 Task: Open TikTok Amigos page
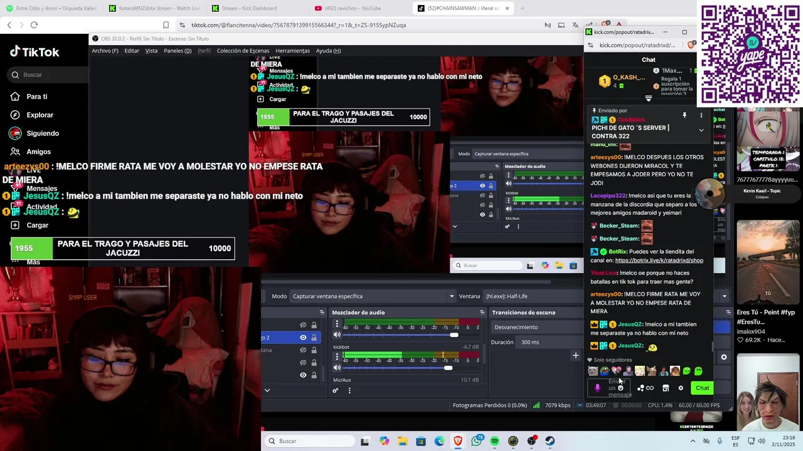point(38,152)
